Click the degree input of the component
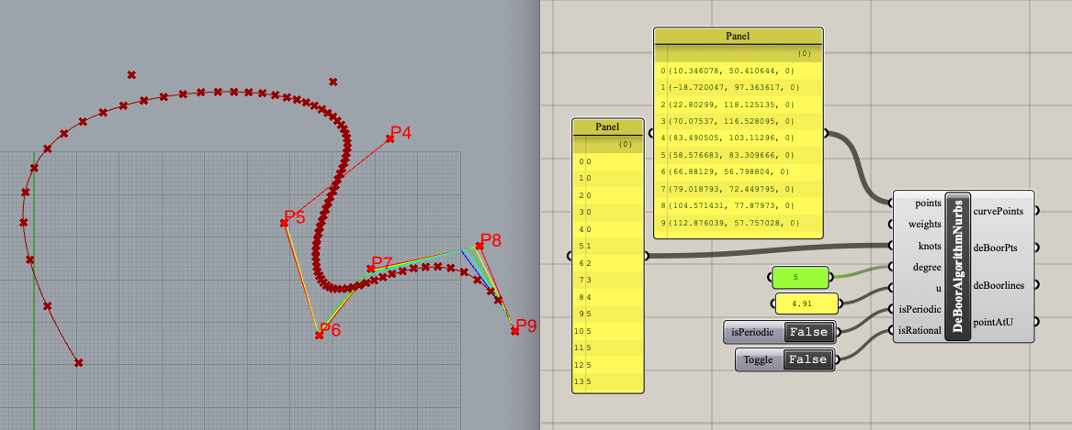Image resolution: width=1072 pixels, height=430 pixels. click(x=926, y=267)
